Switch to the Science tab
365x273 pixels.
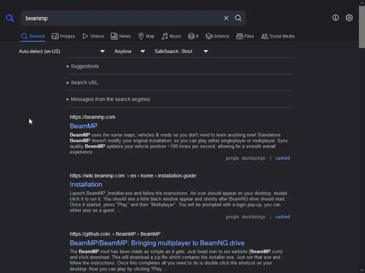[217, 36]
